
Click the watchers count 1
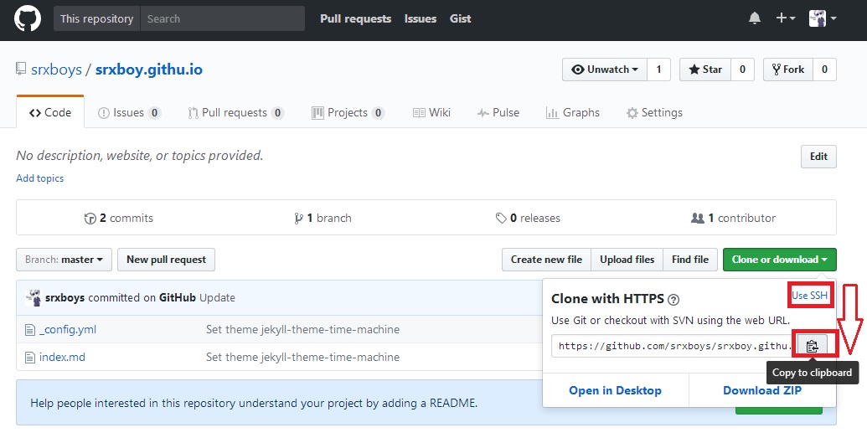tap(658, 70)
